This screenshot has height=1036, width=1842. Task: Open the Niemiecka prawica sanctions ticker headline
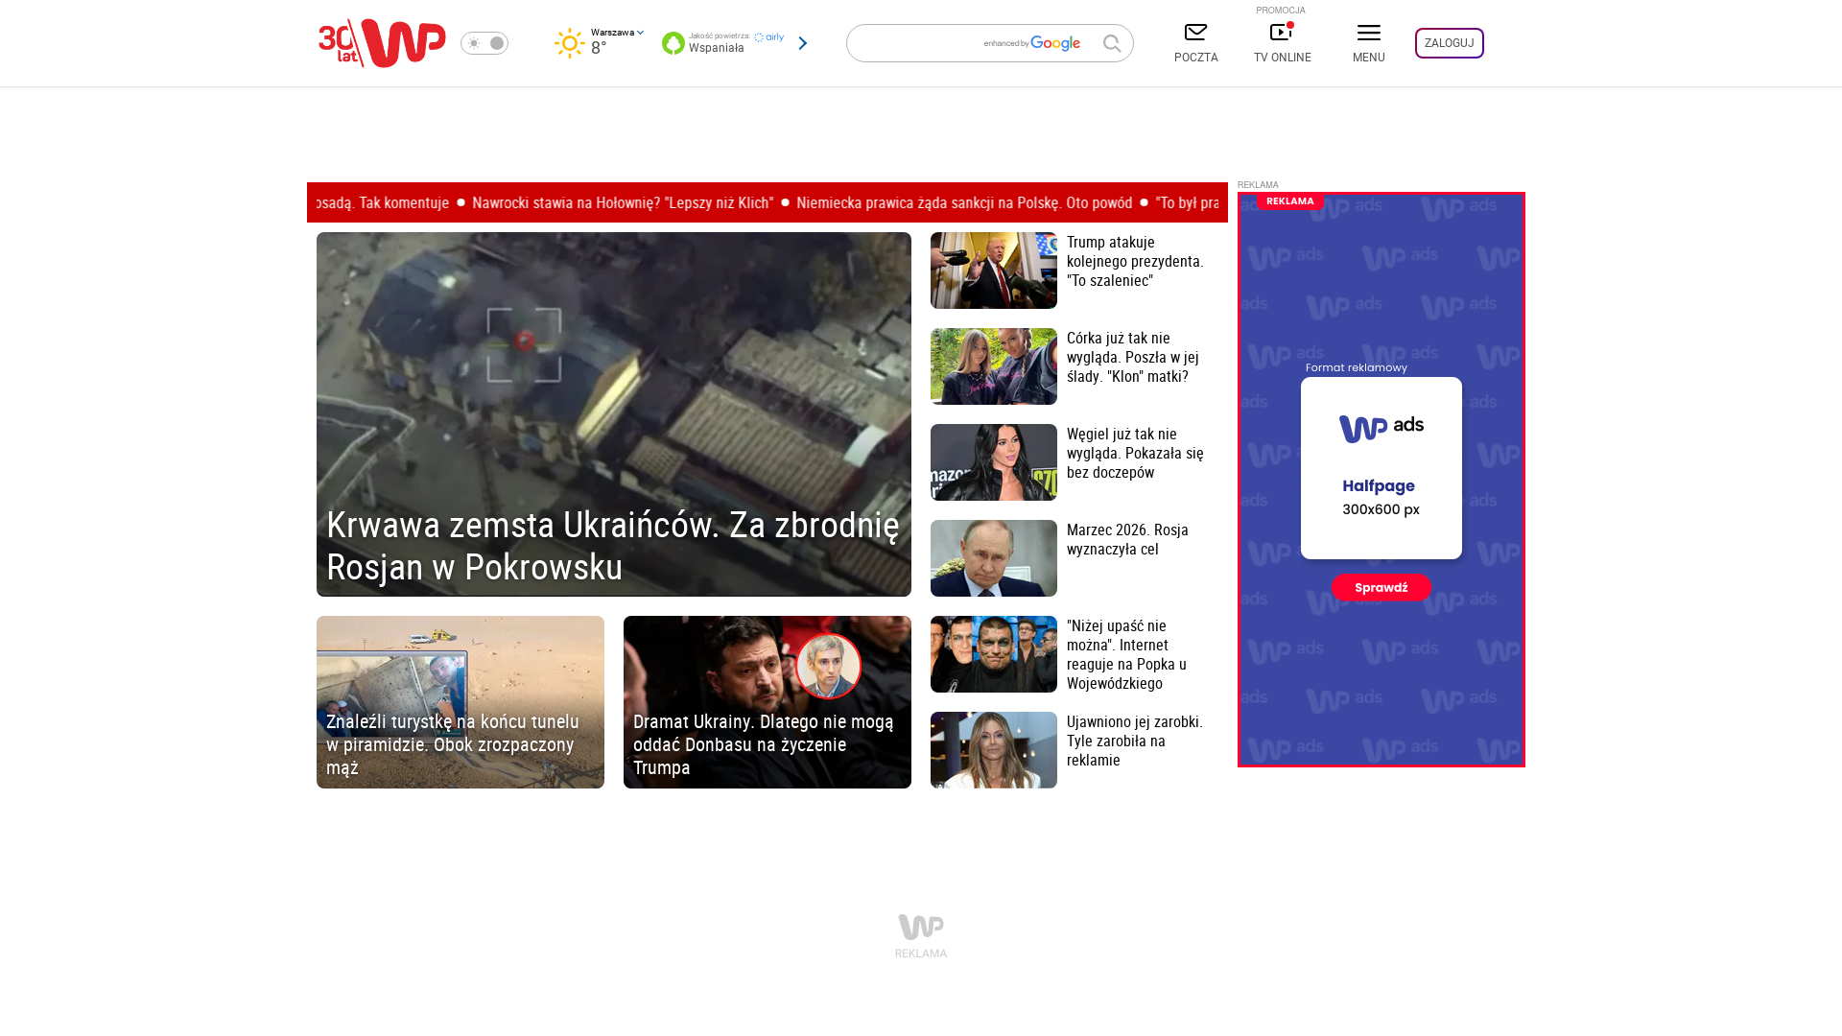(x=963, y=203)
